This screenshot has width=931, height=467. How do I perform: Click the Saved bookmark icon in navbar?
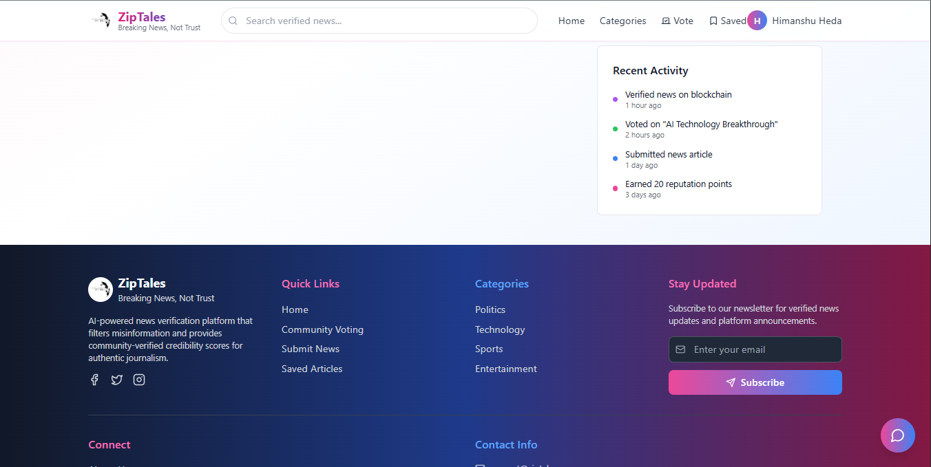pyautogui.click(x=713, y=21)
